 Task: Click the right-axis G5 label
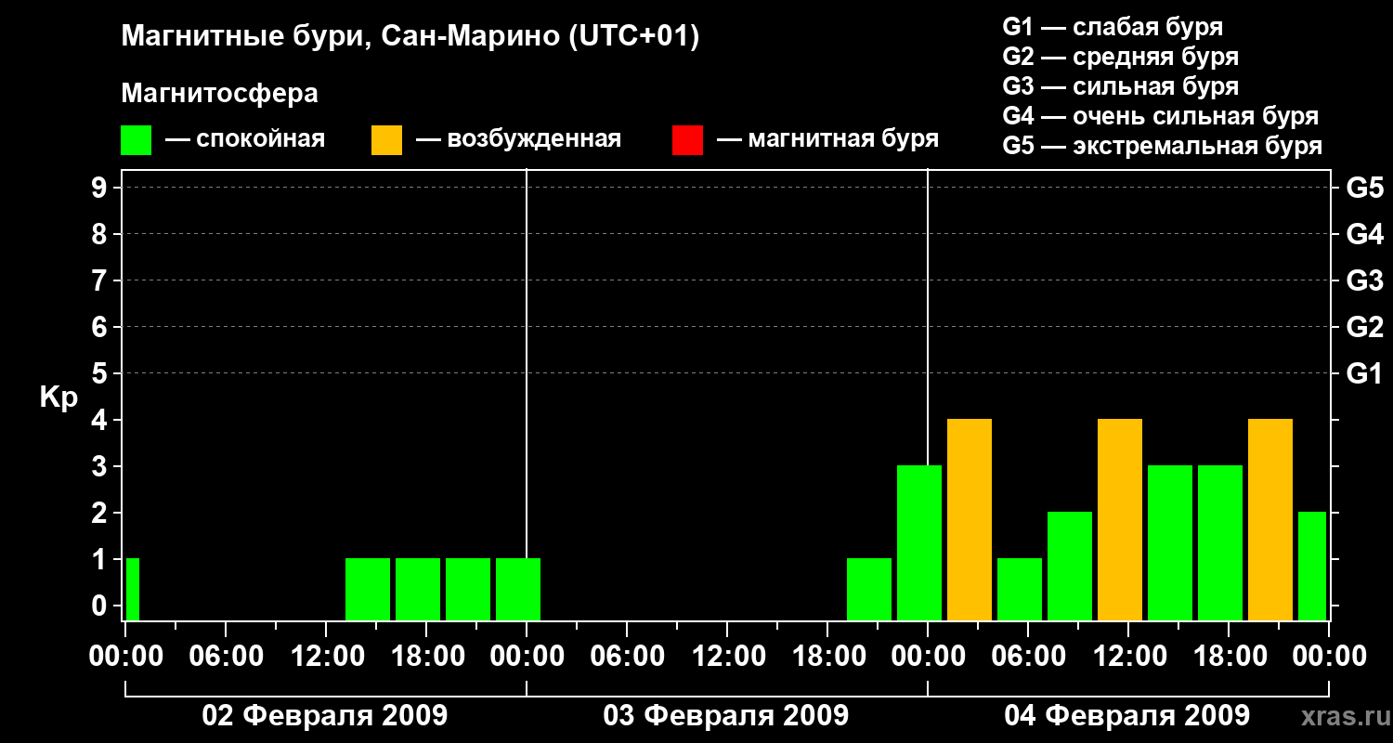tap(1365, 189)
